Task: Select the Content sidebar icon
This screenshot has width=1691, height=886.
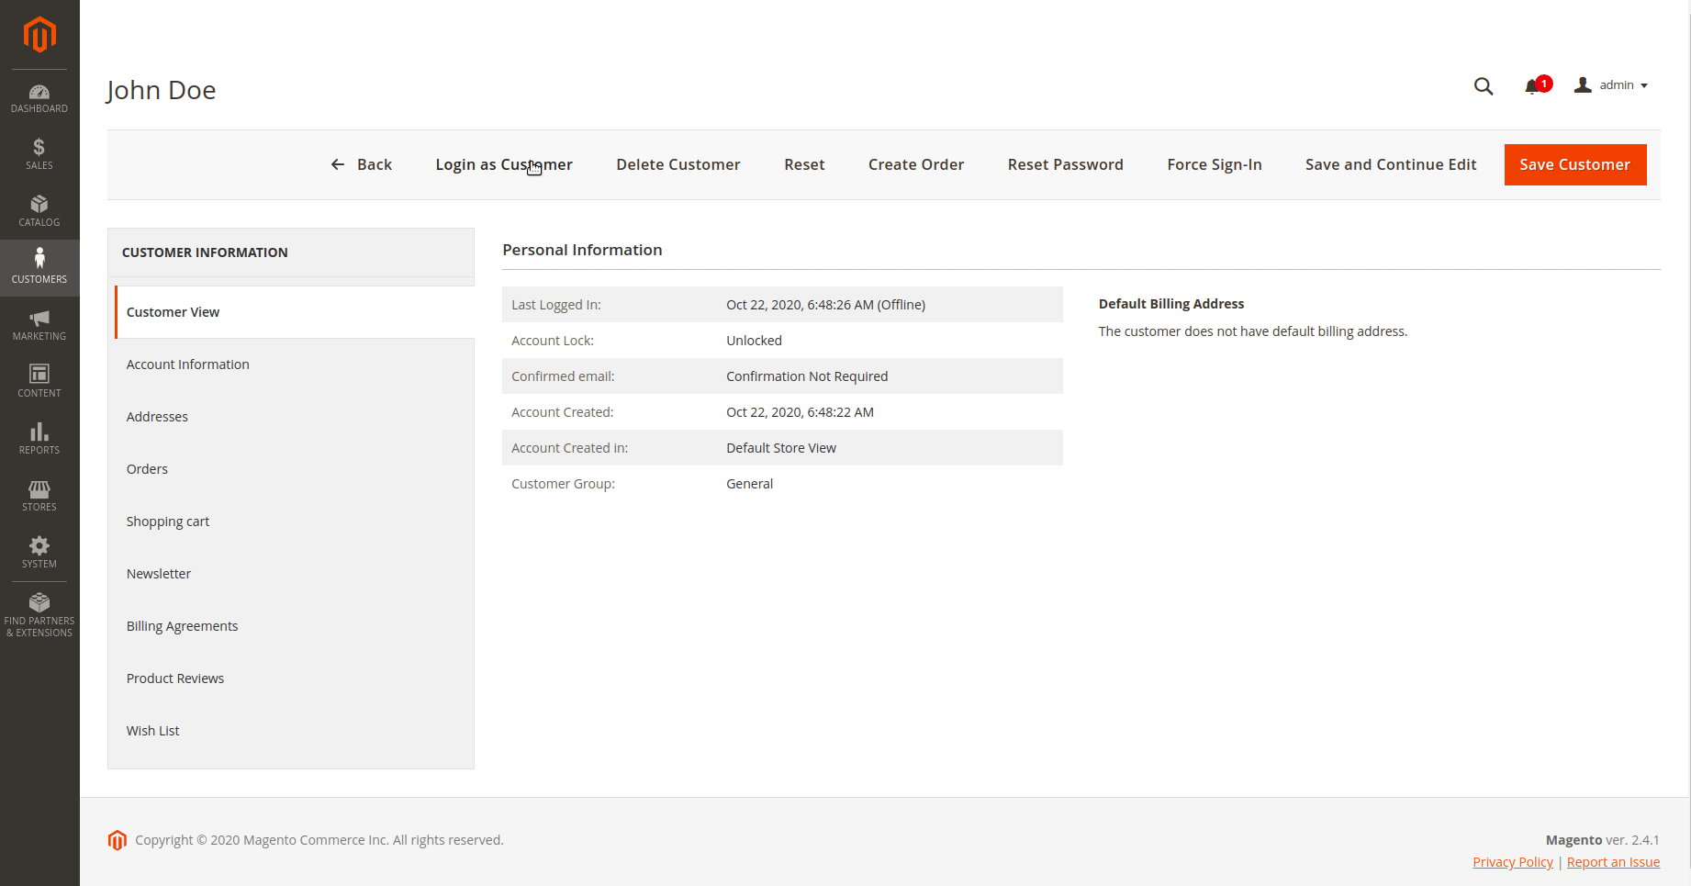Action: tap(39, 380)
